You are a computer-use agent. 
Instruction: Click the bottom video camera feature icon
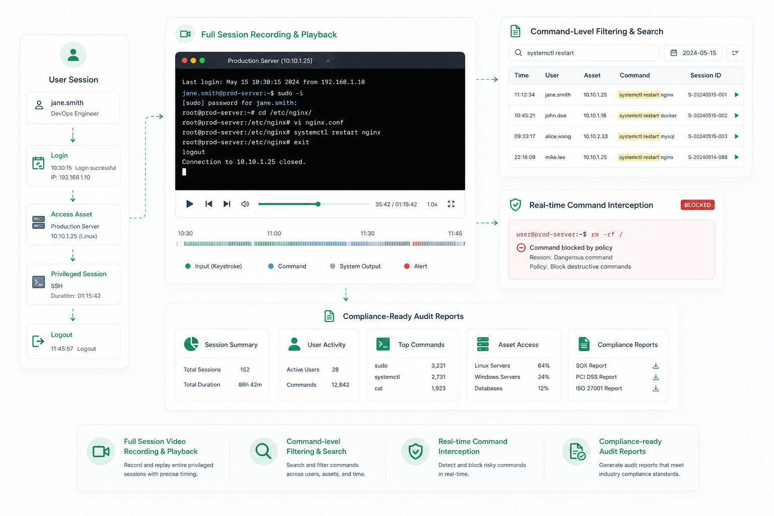point(101,451)
